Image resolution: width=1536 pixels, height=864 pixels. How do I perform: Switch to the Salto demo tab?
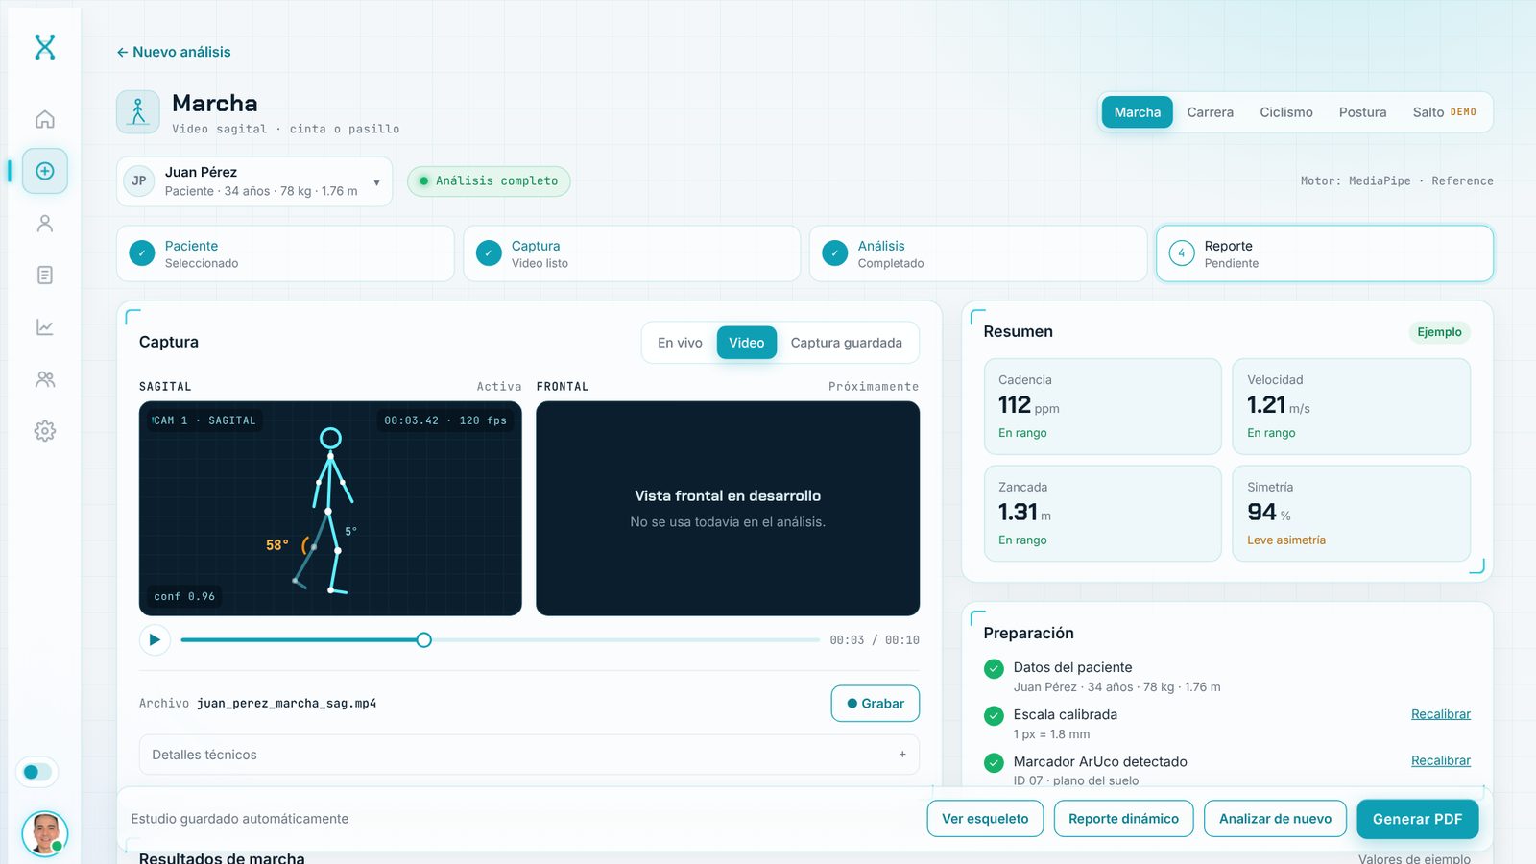click(1444, 112)
